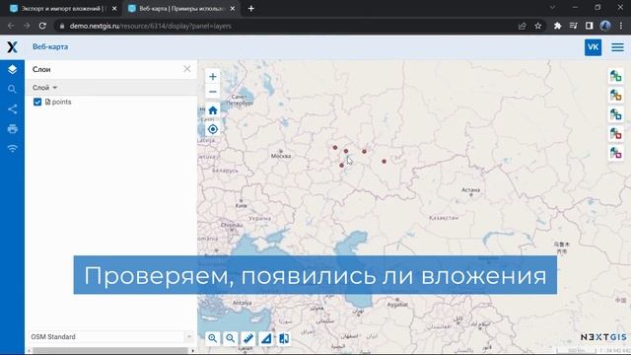Close the Экспорт и импорт вложений tab
This screenshot has width=631, height=355.
click(114, 9)
